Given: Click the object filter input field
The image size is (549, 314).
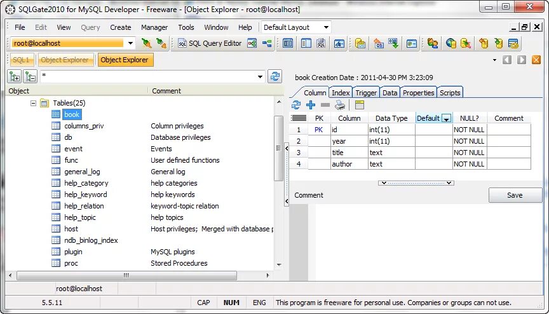Looking at the screenshot, I should click(x=148, y=77).
